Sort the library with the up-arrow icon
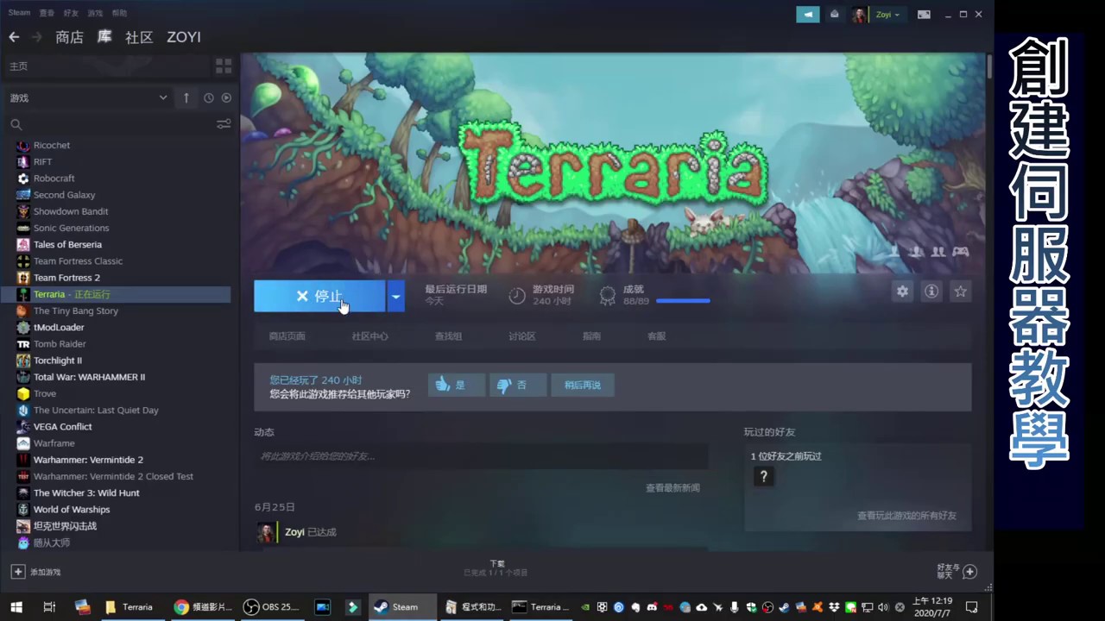This screenshot has width=1105, height=621. (x=186, y=98)
